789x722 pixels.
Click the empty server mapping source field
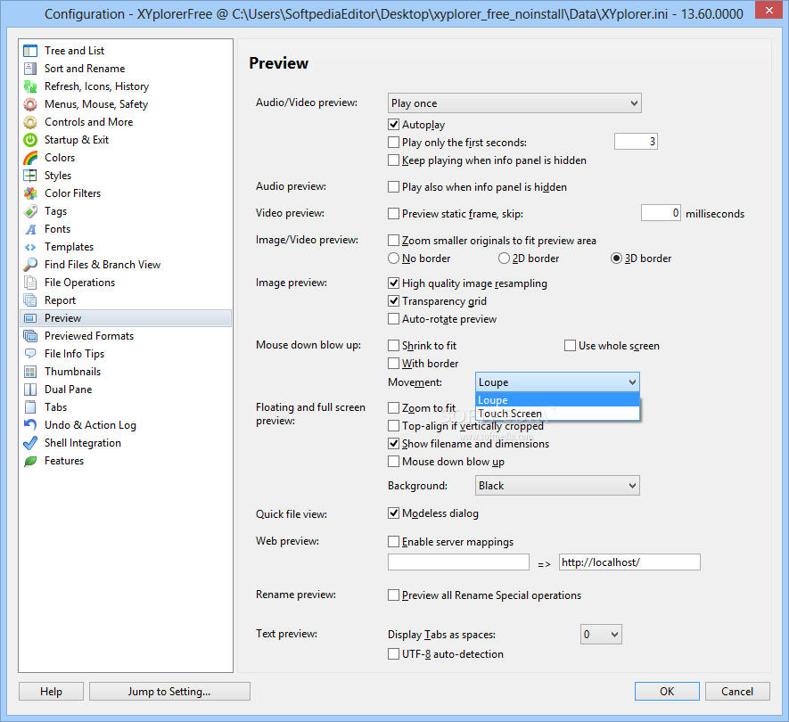coord(458,562)
